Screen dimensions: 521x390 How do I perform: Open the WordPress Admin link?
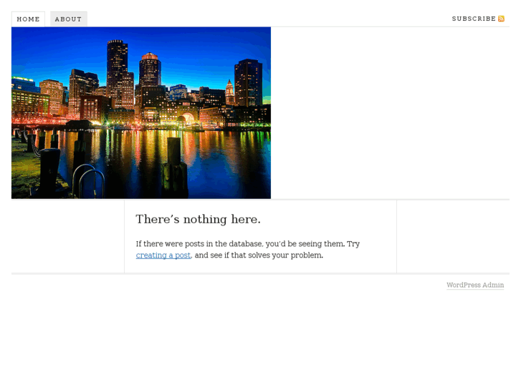tap(475, 285)
